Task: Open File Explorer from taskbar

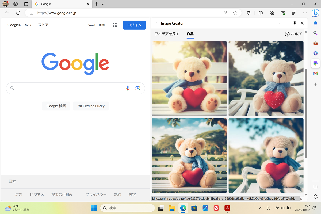Action: point(172,208)
